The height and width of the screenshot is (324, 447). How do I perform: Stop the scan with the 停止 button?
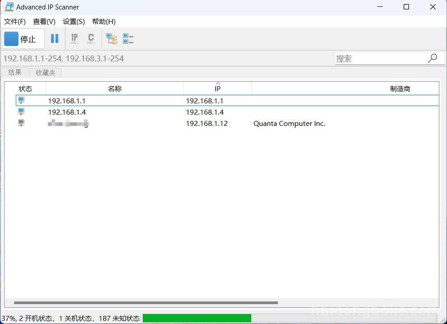[24, 39]
